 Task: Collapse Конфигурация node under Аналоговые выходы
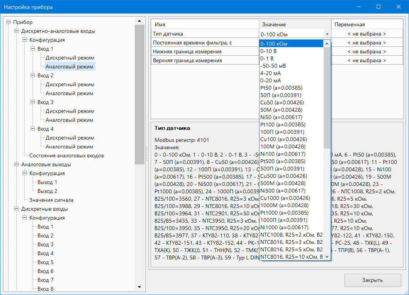(x=24, y=173)
